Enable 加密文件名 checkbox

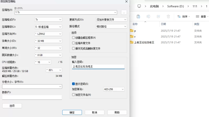point(73,95)
